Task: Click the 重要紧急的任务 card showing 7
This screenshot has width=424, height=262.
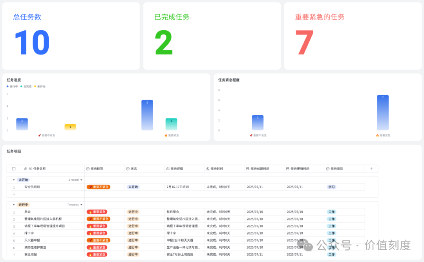Action: (353, 36)
